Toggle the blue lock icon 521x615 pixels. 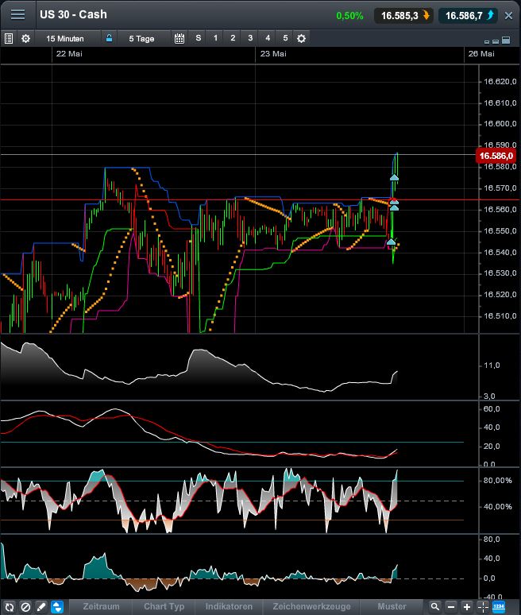[109, 38]
